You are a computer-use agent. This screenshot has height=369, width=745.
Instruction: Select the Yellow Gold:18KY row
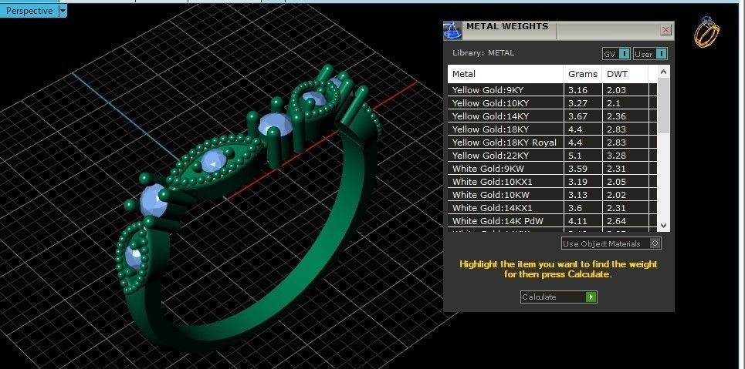point(552,129)
